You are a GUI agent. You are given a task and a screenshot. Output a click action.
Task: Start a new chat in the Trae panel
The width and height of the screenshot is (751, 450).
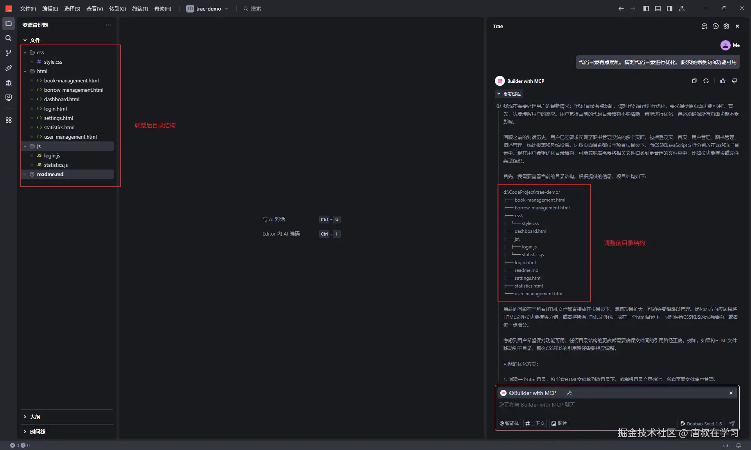pyautogui.click(x=704, y=26)
